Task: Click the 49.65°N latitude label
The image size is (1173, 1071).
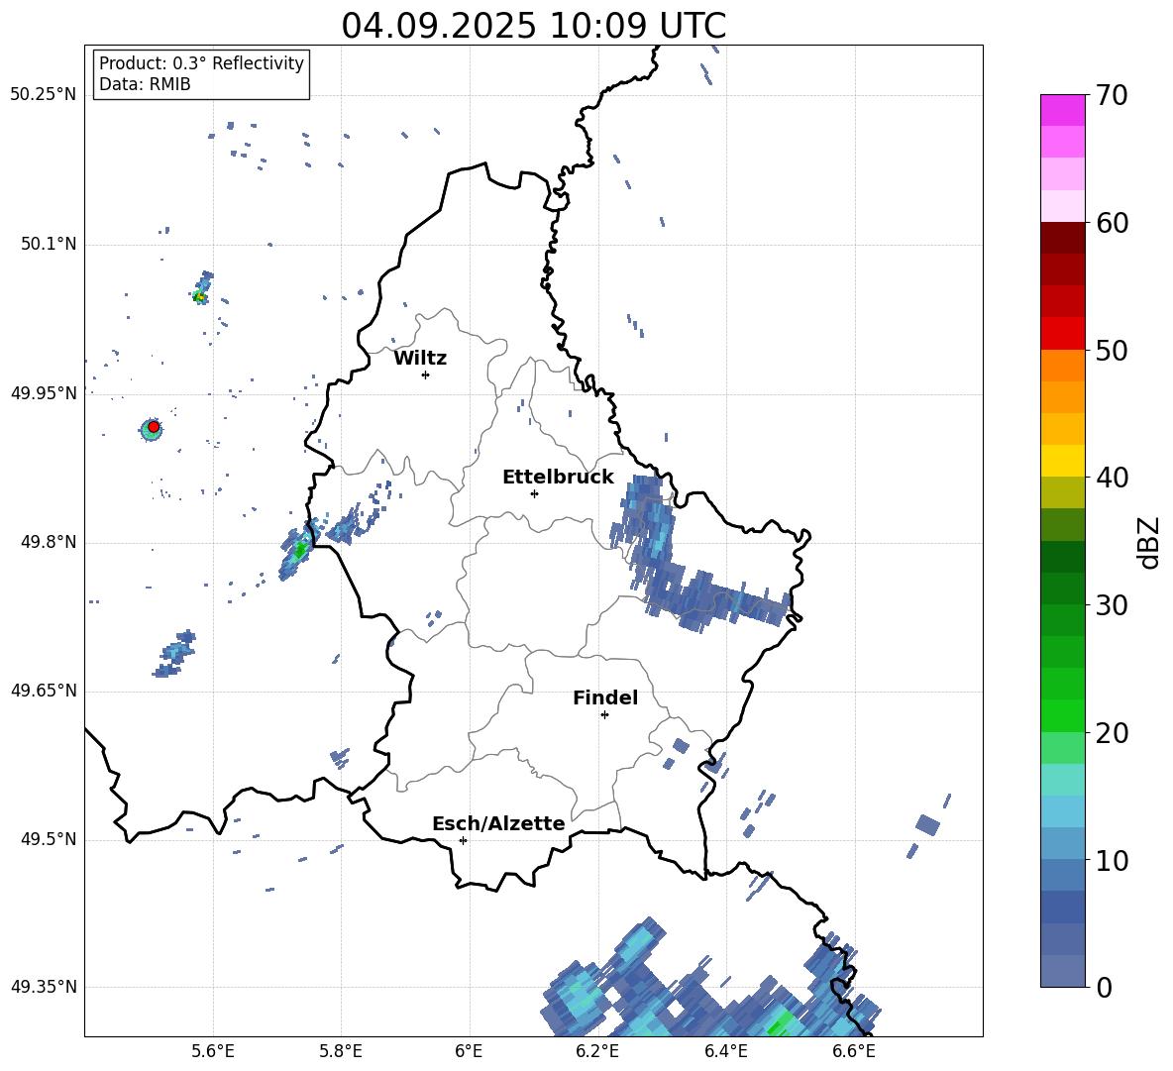Action: 43,691
